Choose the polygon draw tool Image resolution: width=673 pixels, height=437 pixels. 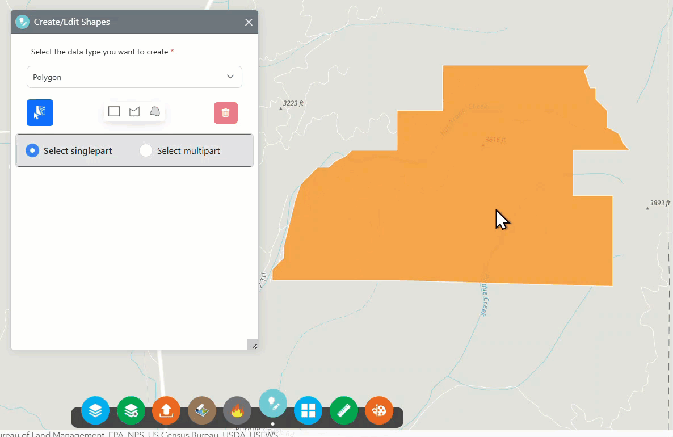(x=134, y=112)
